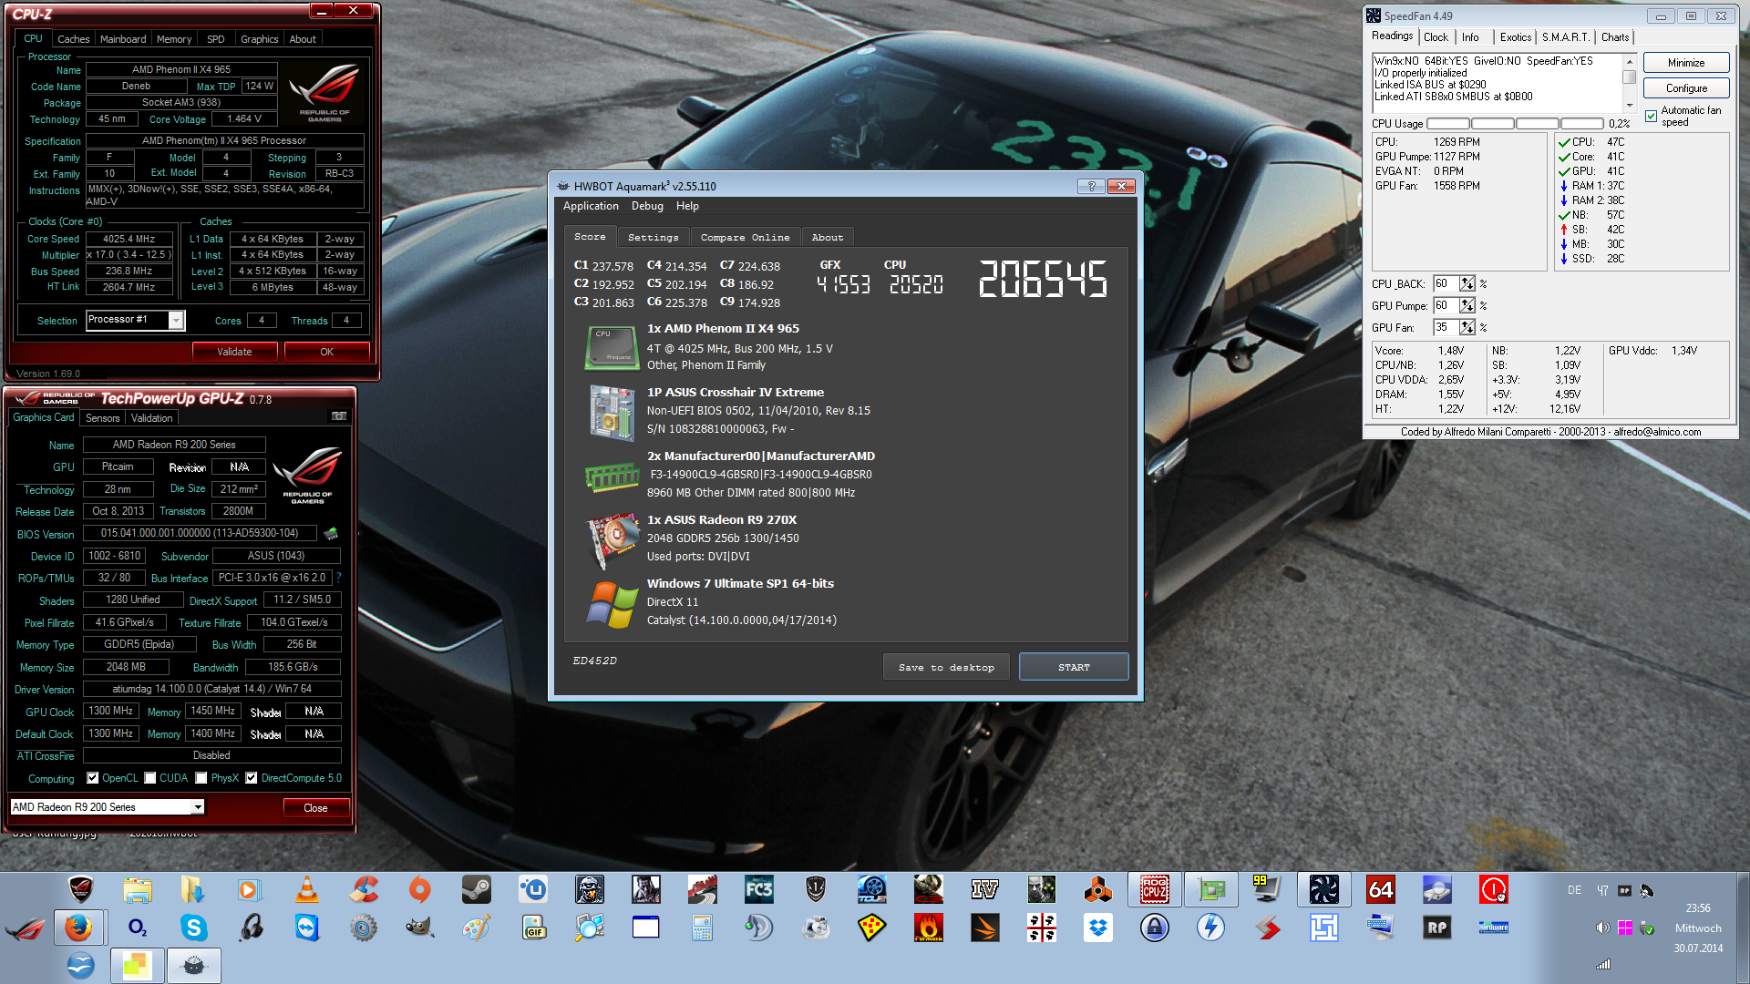This screenshot has height=984, width=1750.
Task: Click the GPU-Z screenshot camera icon
Action: [339, 416]
